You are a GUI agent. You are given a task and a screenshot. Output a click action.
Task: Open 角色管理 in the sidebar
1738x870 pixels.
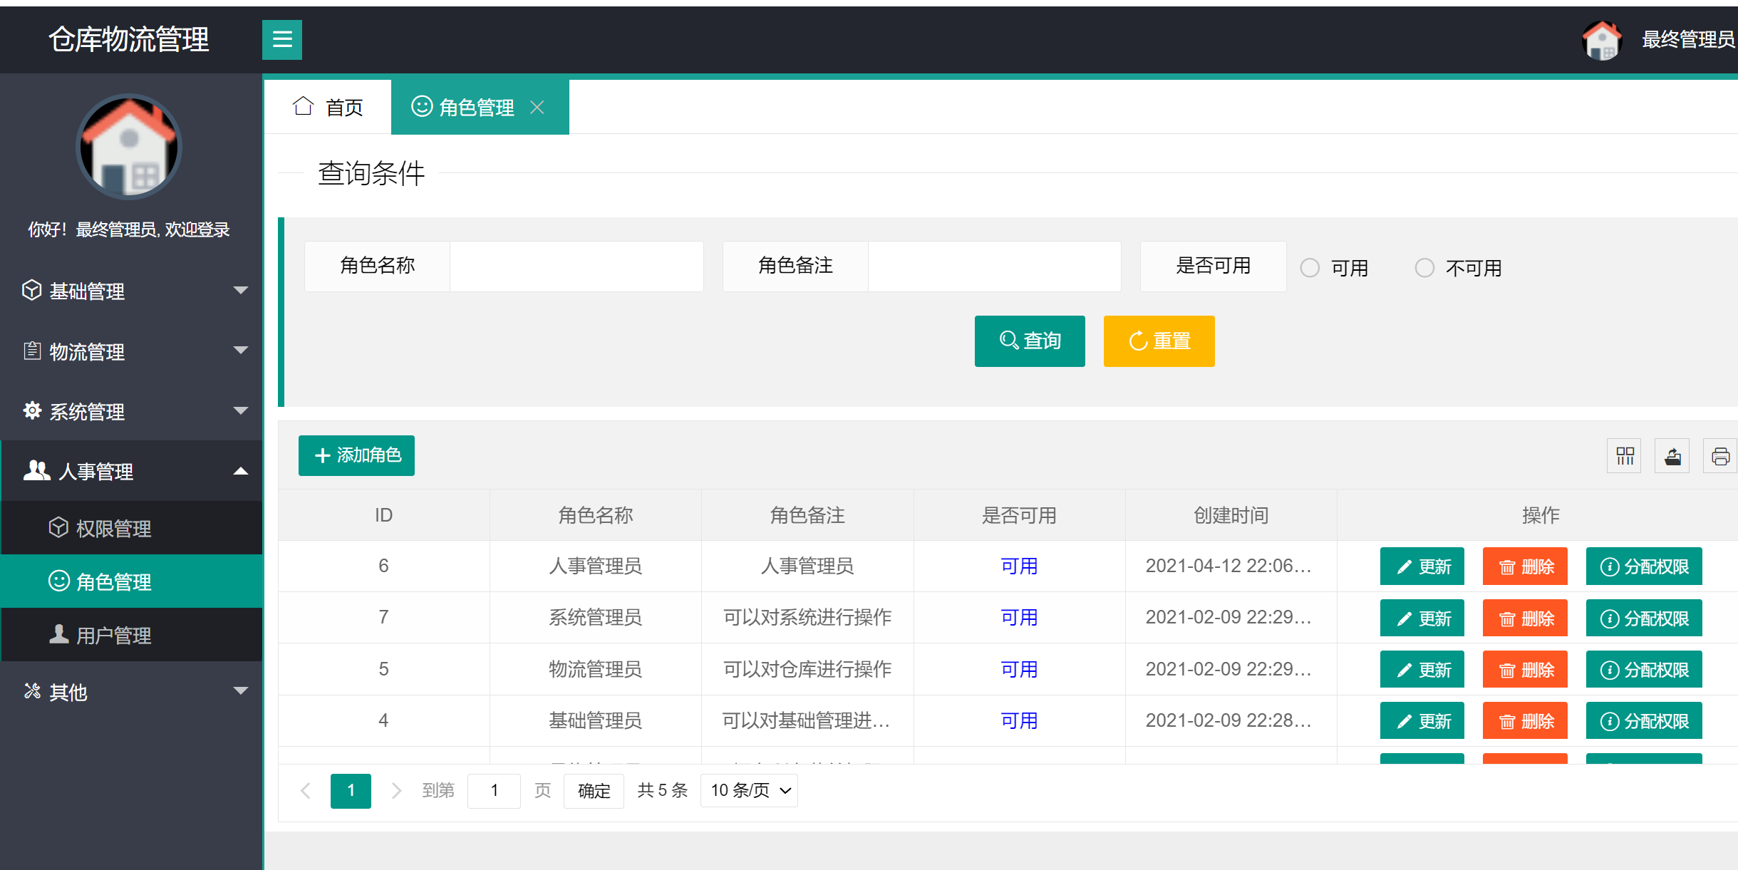coord(132,581)
